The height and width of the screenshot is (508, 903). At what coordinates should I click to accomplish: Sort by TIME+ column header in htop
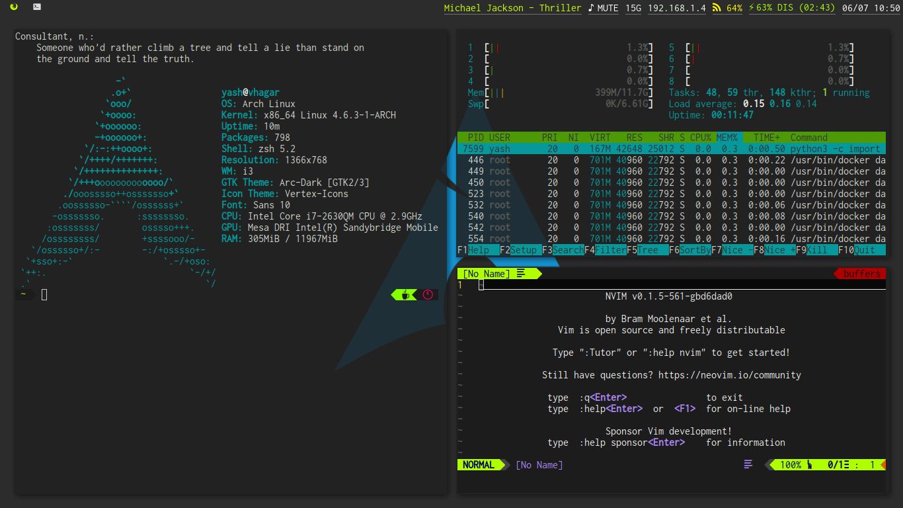[x=767, y=138]
